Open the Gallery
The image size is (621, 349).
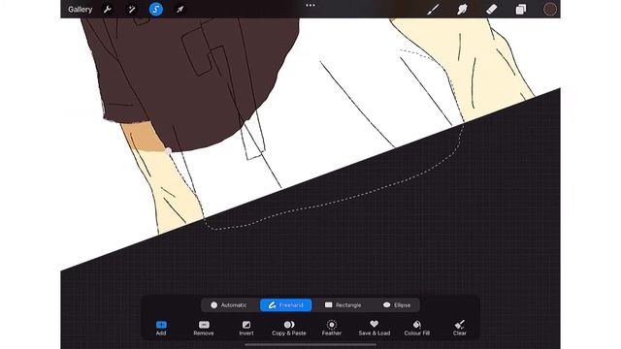80,9
